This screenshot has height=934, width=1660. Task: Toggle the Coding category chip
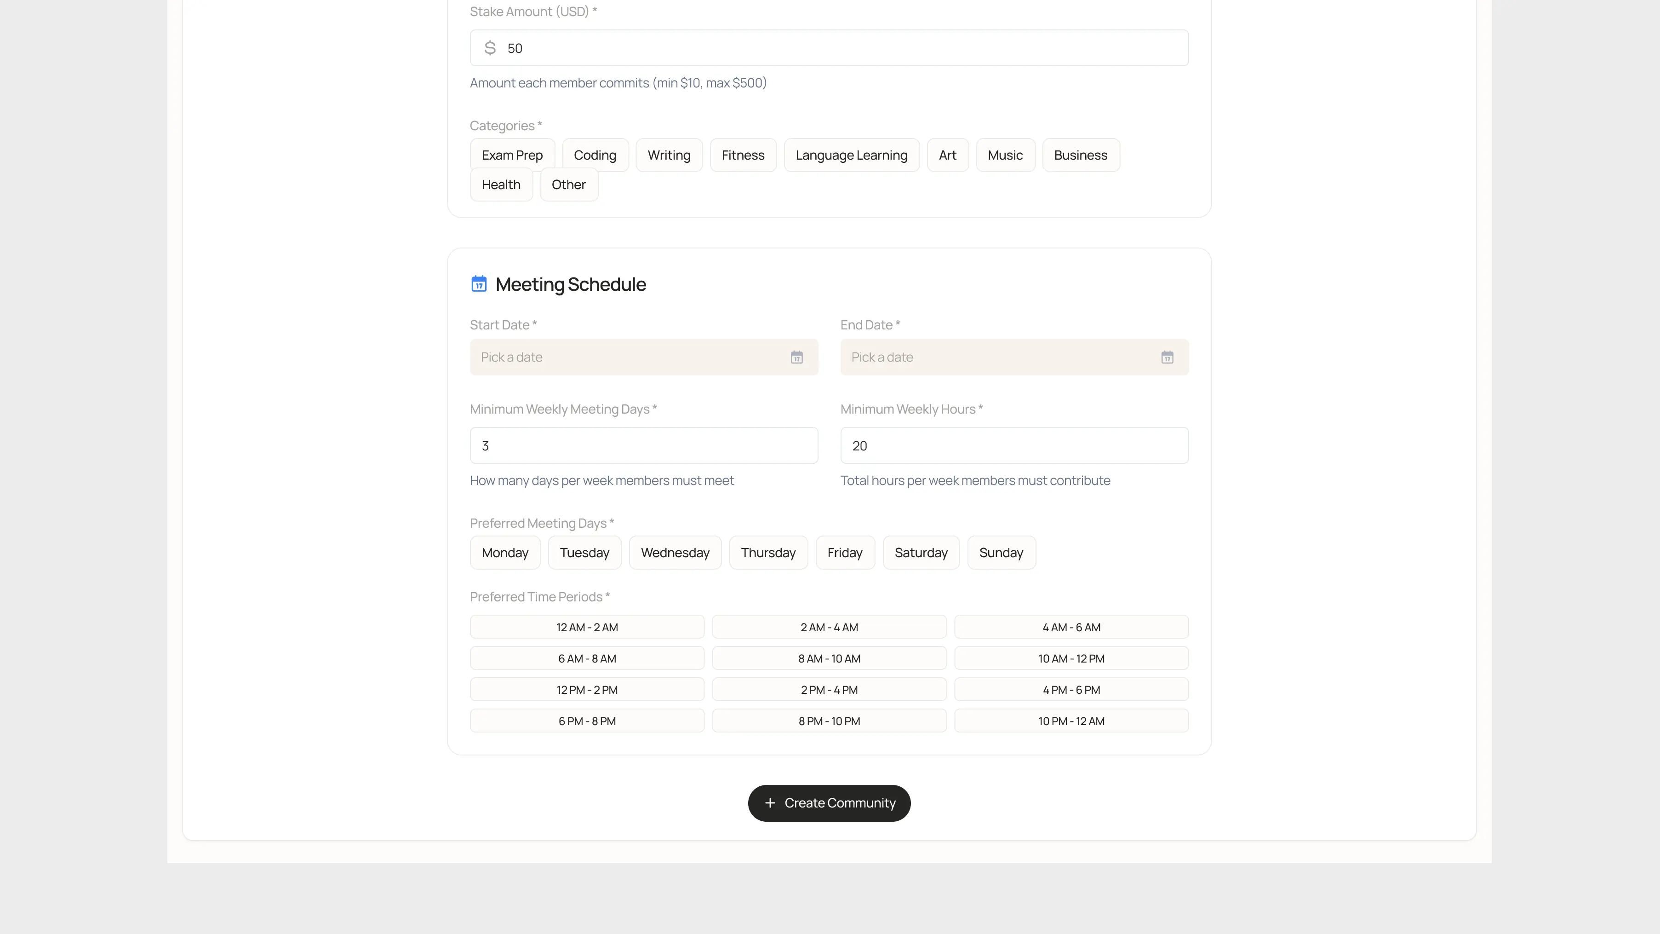595,156
